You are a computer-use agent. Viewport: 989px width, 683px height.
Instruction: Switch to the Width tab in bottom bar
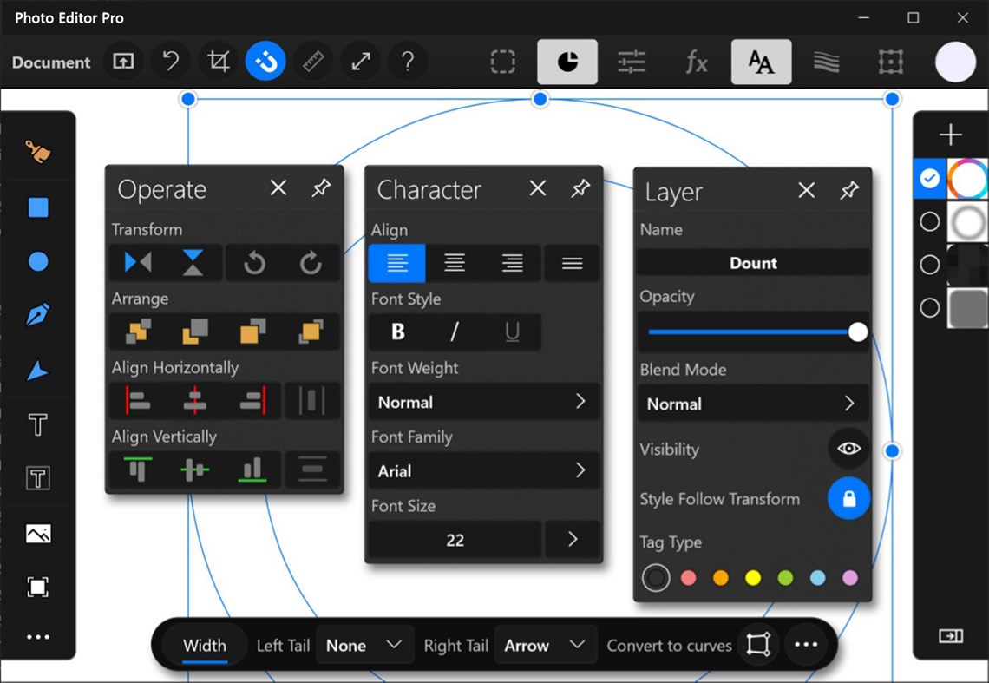click(204, 645)
